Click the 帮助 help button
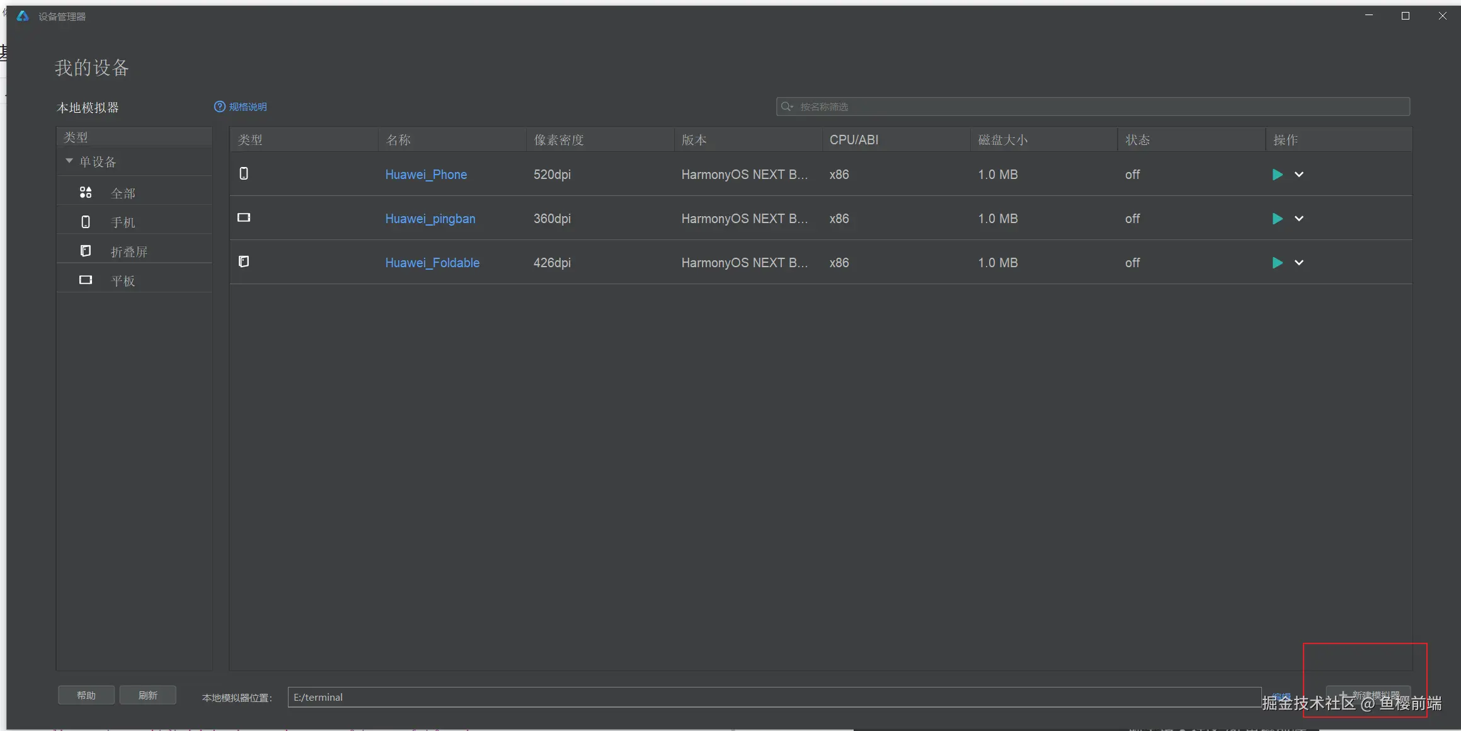The width and height of the screenshot is (1461, 731). [x=86, y=695]
